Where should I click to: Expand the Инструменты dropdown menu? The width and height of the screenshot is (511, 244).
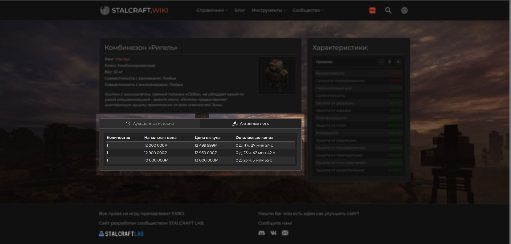[269, 10]
